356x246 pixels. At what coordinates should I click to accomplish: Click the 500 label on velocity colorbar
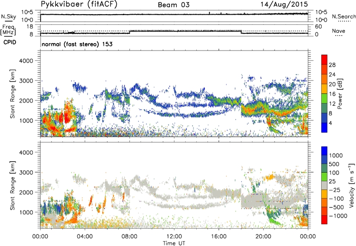coord(334,164)
